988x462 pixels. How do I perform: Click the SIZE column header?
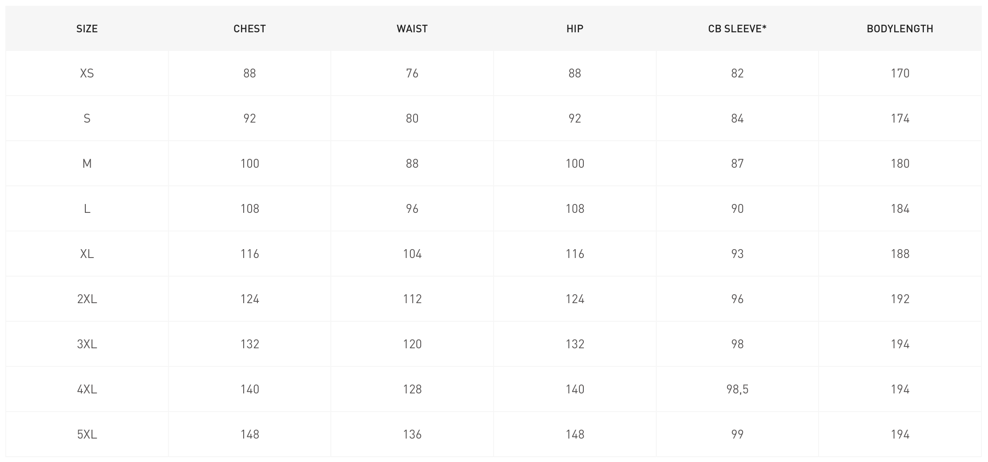coord(87,29)
